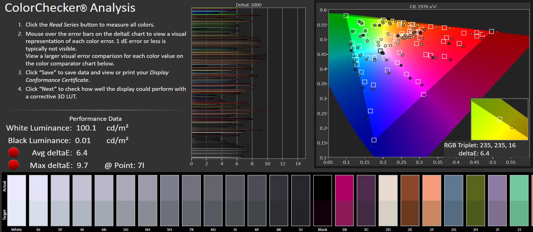Click the 2G slate blue swatch
The image size is (533, 232).
pyautogui.click(x=453, y=200)
